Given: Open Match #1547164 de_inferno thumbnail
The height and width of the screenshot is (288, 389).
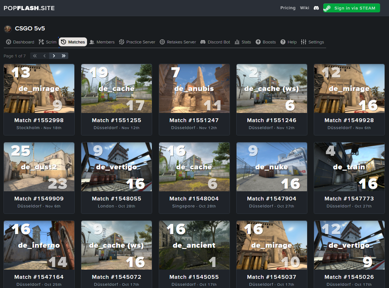Looking at the screenshot, I should [x=39, y=245].
